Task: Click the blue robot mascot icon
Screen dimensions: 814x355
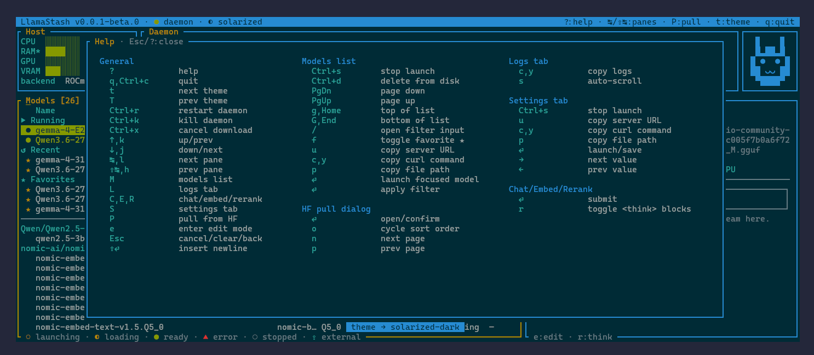Action: point(770,61)
